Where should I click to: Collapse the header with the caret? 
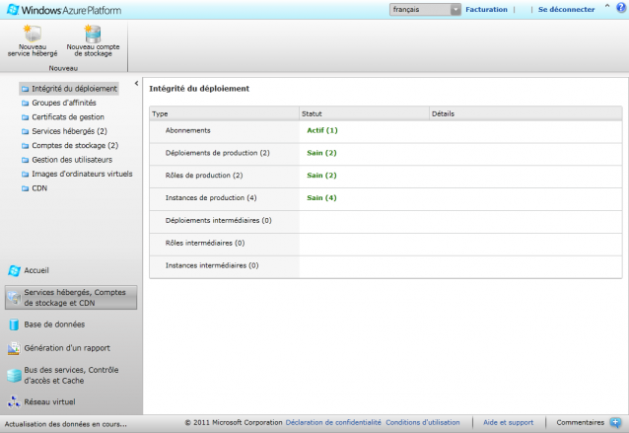coord(607,6)
